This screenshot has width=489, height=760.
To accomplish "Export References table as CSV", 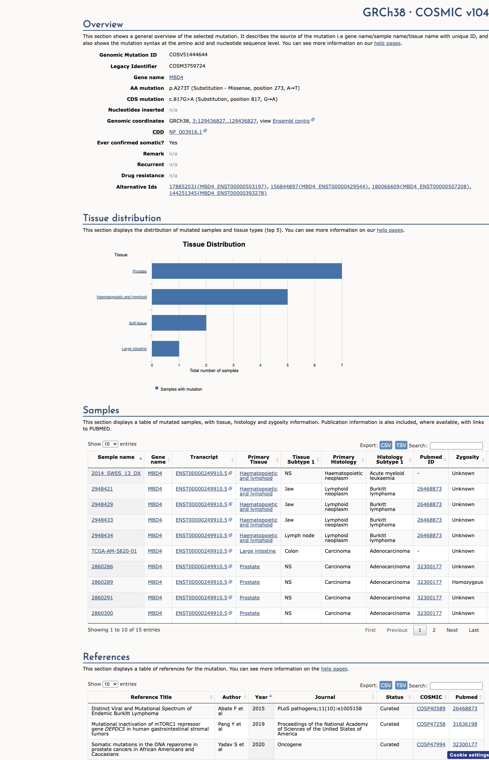I will [386, 685].
